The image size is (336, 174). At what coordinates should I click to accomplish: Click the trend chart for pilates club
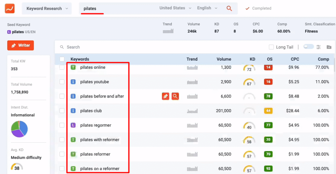pyautogui.click(x=192, y=111)
